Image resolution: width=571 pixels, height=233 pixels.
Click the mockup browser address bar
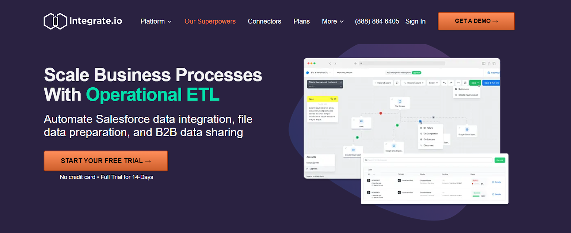pyautogui.click(x=402, y=63)
